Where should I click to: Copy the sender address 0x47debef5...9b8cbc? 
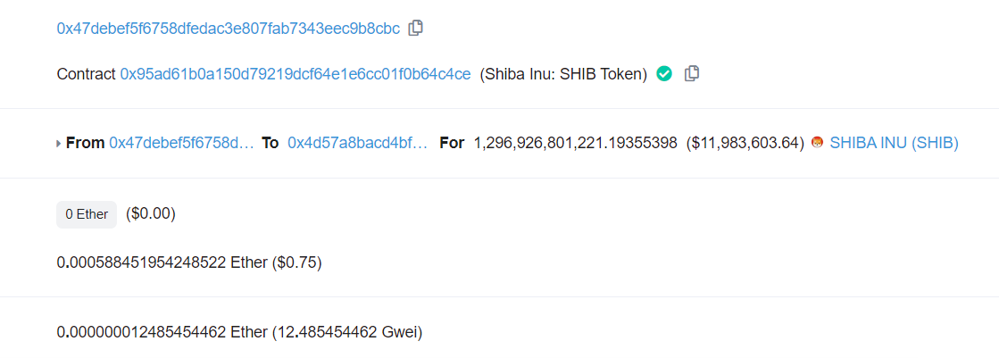pyautogui.click(x=415, y=28)
